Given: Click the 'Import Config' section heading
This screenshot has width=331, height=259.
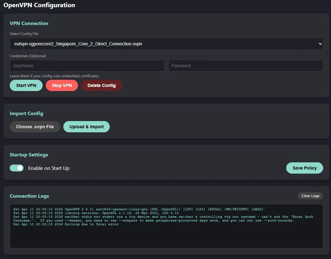Looking at the screenshot, I should (26, 113).
